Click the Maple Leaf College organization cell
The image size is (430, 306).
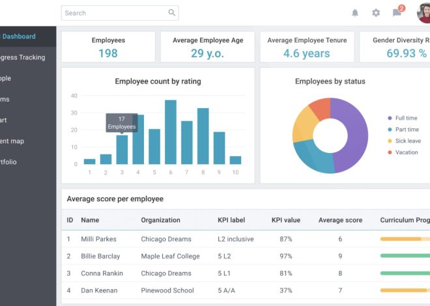coord(170,256)
